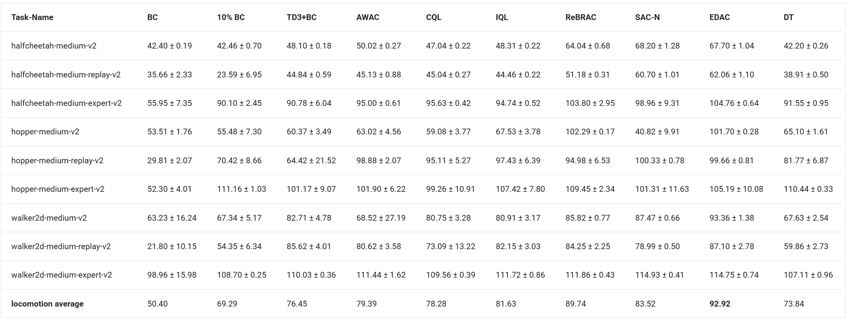
Task: Click the BC column header
Action: [x=152, y=17]
